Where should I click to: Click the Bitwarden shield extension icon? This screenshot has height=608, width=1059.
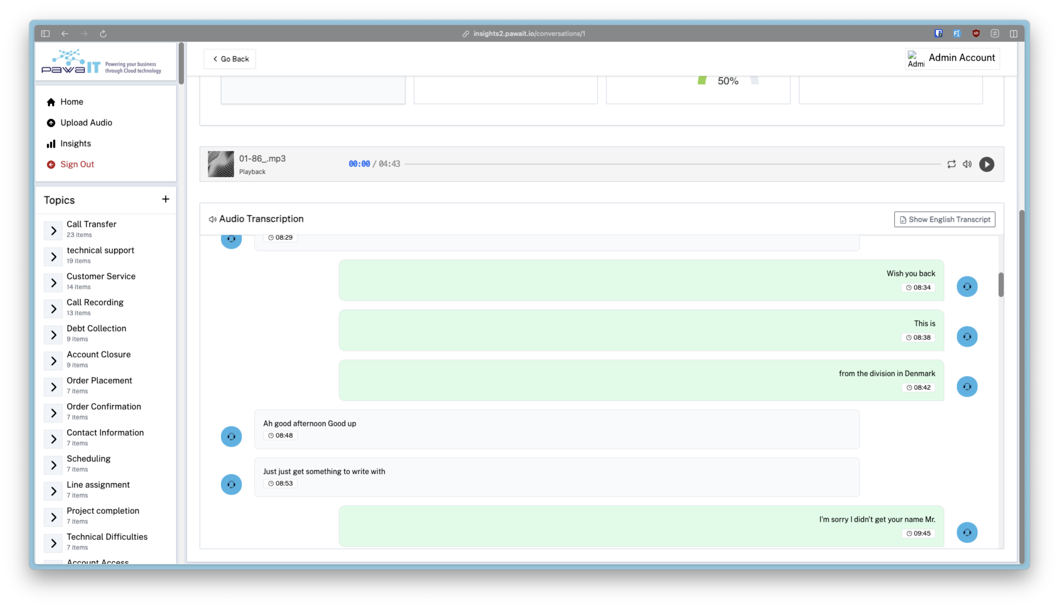click(938, 33)
